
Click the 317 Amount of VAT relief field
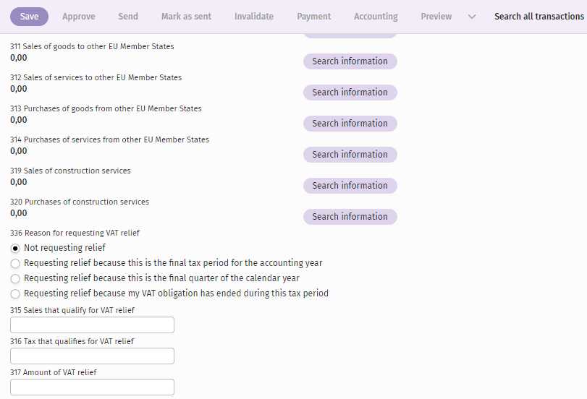(92, 387)
